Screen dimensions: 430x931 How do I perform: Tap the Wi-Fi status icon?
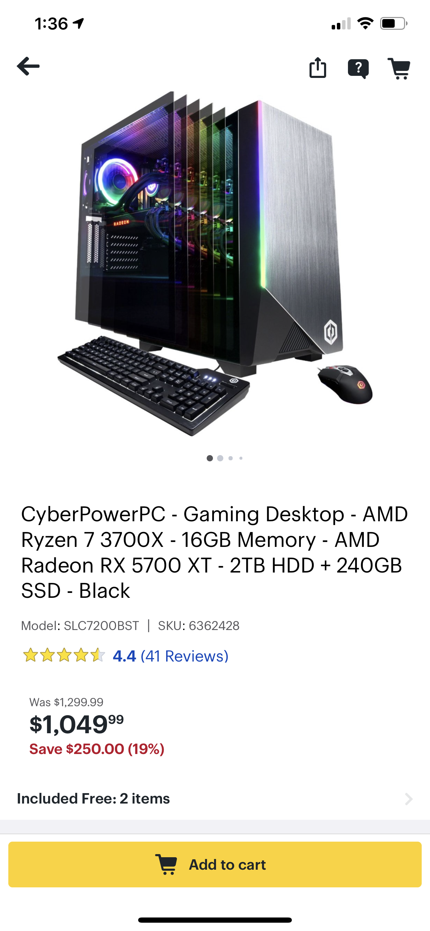point(365,24)
